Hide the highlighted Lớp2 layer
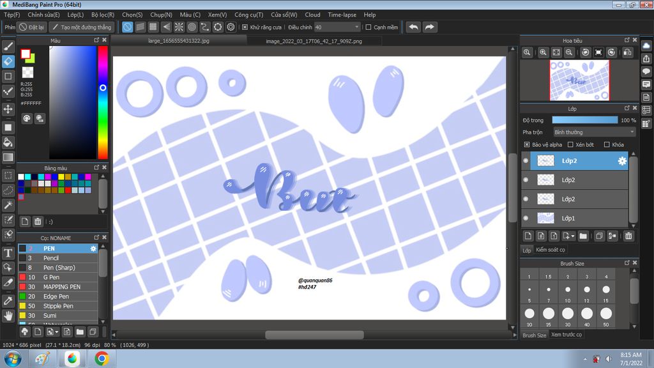Viewport: 654px width, 368px height. [526, 160]
